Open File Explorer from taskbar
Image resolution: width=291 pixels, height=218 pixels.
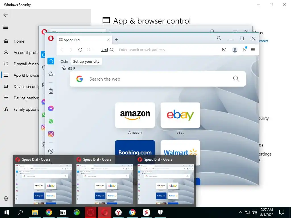[x=35, y=212]
